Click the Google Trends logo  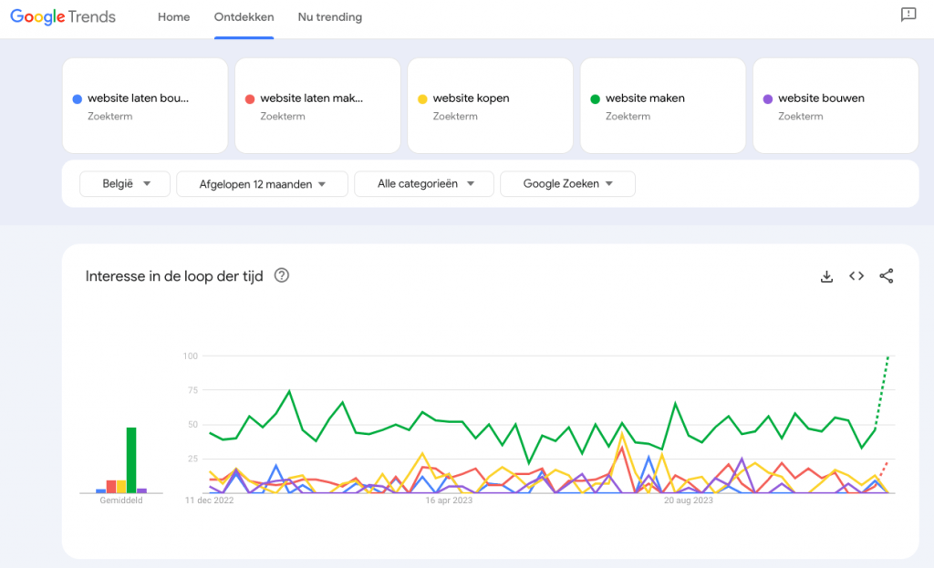[x=63, y=16]
